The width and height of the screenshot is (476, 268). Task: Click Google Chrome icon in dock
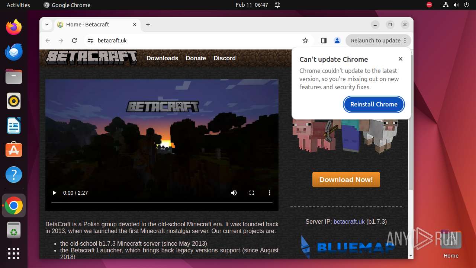14,205
